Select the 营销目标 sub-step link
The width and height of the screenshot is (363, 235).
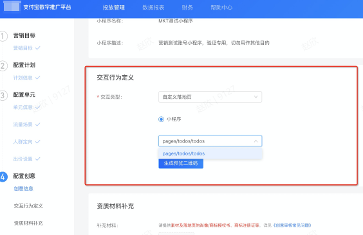[x=23, y=48]
